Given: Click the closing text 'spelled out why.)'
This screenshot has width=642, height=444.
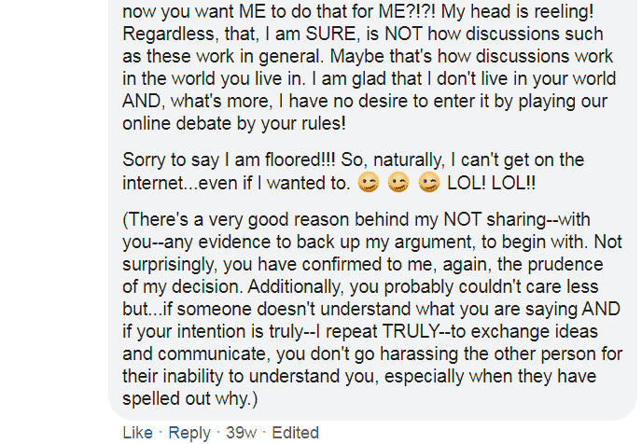Looking at the screenshot, I should click(x=190, y=399).
